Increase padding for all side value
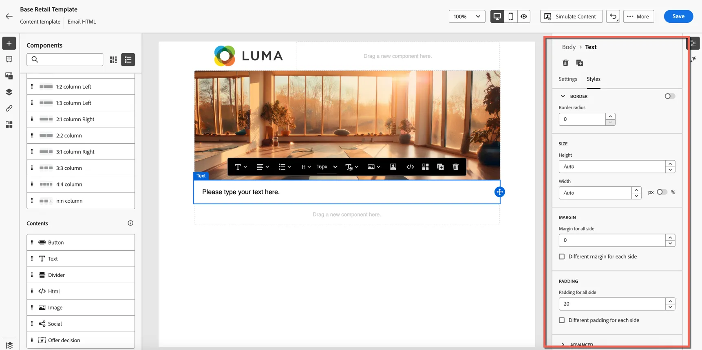702x350 pixels. coord(670,301)
